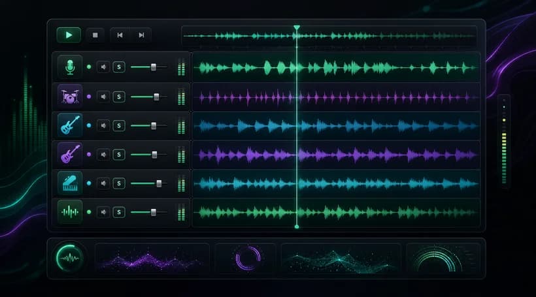
Task: Click the microphone track volume slider handle
Action: [x=154, y=67]
